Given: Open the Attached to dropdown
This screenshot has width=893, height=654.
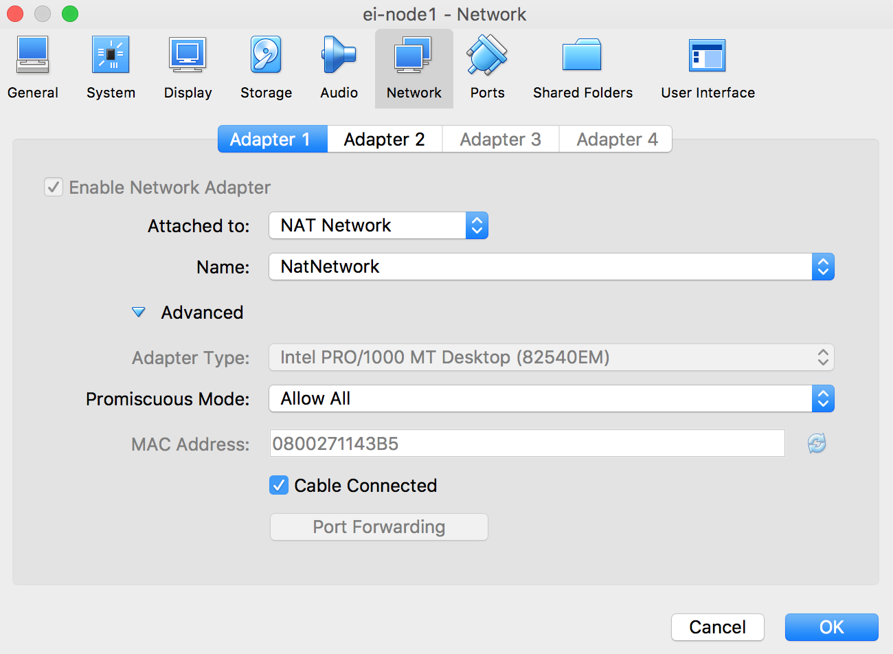Looking at the screenshot, I should point(378,225).
